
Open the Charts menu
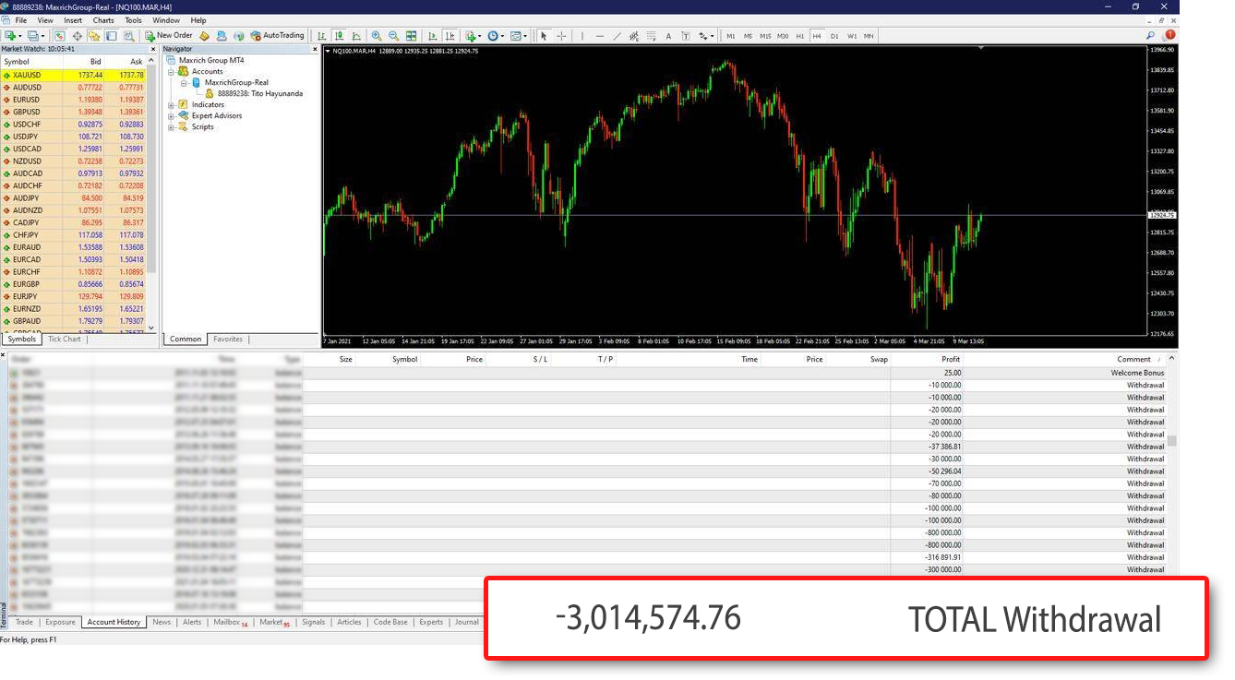click(x=103, y=20)
